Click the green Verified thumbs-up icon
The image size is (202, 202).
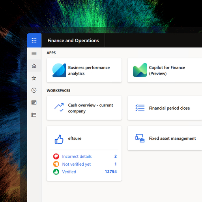pos(56,172)
